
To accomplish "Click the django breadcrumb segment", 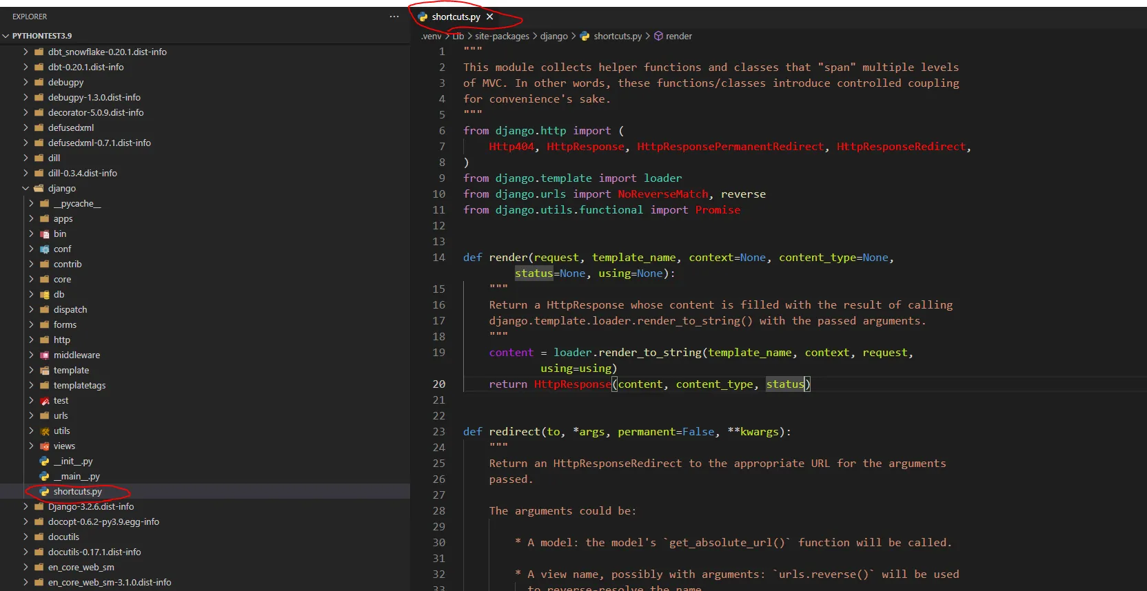I will (x=554, y=37).
